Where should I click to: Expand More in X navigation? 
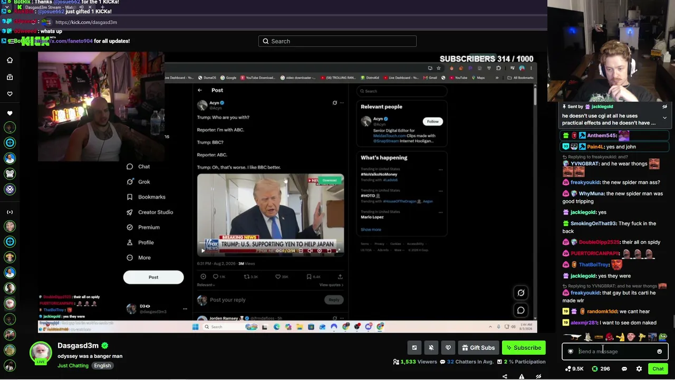coord(139,258)
